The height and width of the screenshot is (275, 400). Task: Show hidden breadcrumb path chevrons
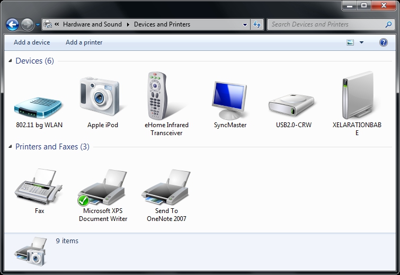click(x=57, y=24)
